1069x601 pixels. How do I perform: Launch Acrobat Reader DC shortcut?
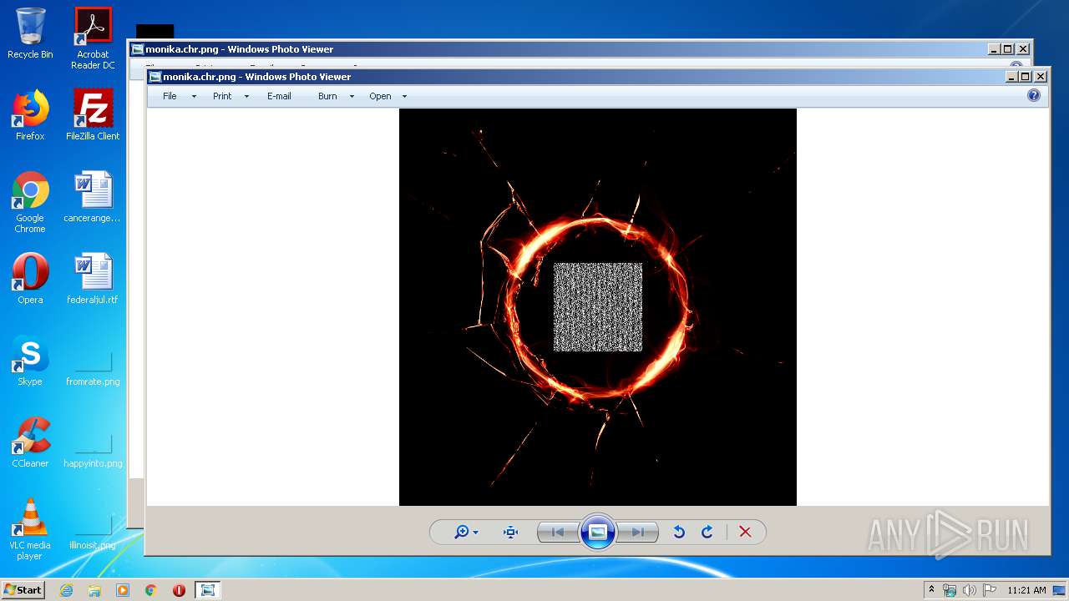pyautogui.click(x=93, y=38)
